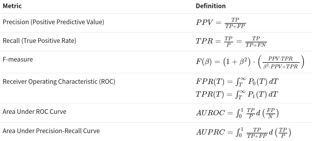Click the Receiver Operating Characteristic (ROC) label
312x141 pixels.
59,81
